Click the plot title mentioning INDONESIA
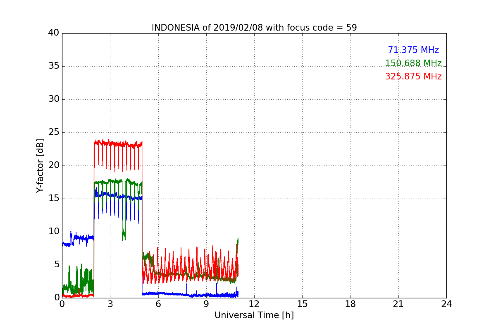 (254, 28)
